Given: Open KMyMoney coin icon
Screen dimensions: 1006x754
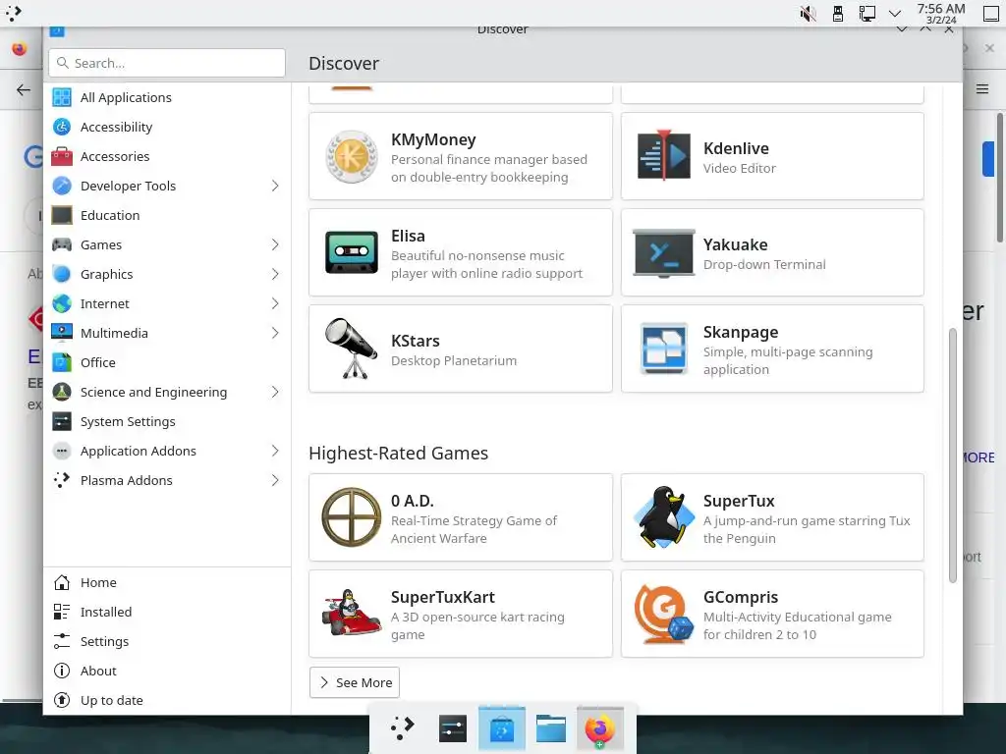Looking at the screenshot, I should (x=351, y=157).
